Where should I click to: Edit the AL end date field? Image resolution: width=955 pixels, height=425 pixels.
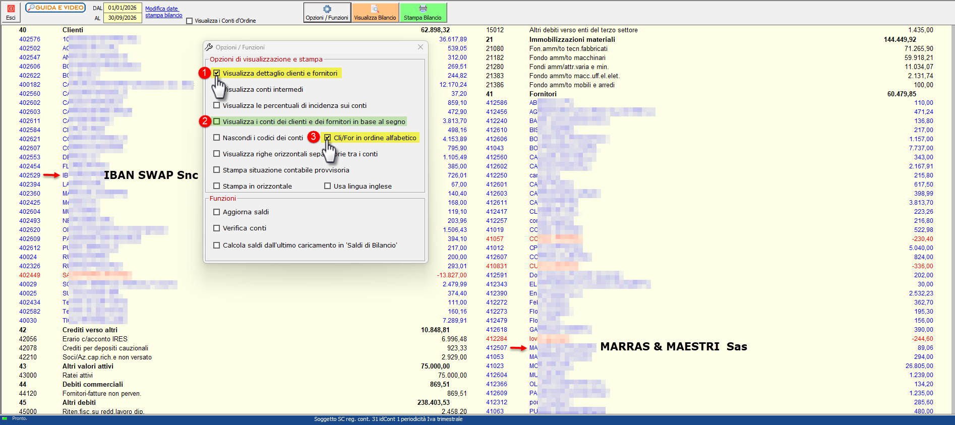123,18
